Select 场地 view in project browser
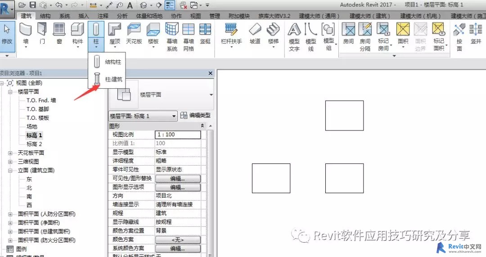Screen dimensions: 486x257 (31, 126)
